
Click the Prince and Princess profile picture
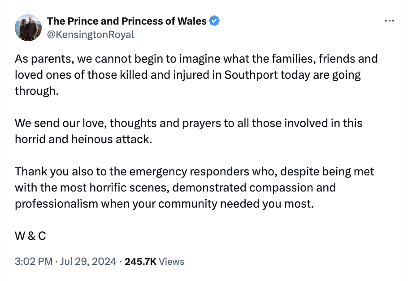(x=28, y=27)
